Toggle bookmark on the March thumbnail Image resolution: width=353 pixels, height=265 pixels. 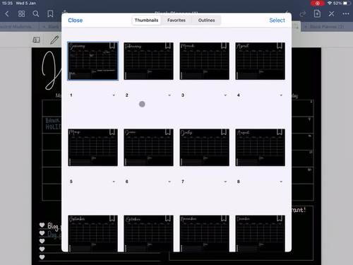point(224,45)
